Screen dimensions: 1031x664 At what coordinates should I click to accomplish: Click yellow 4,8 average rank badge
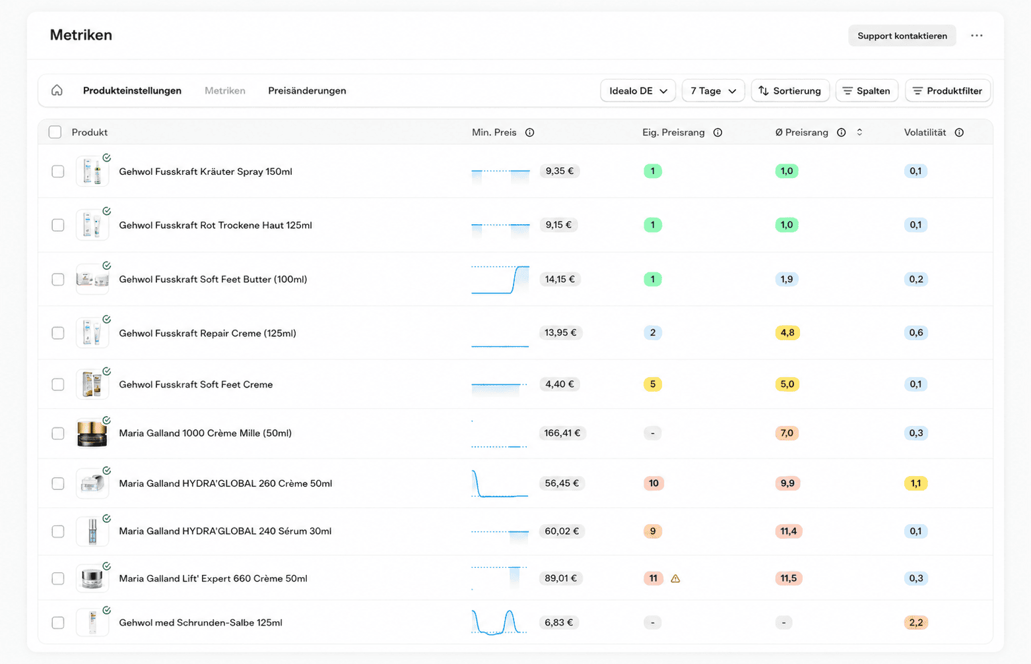click(787, 333)
